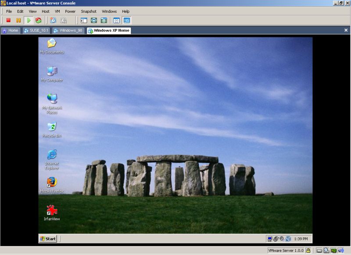Open the Power menu
This screenshot has width=351, height=255.
[x=70, y=11]
